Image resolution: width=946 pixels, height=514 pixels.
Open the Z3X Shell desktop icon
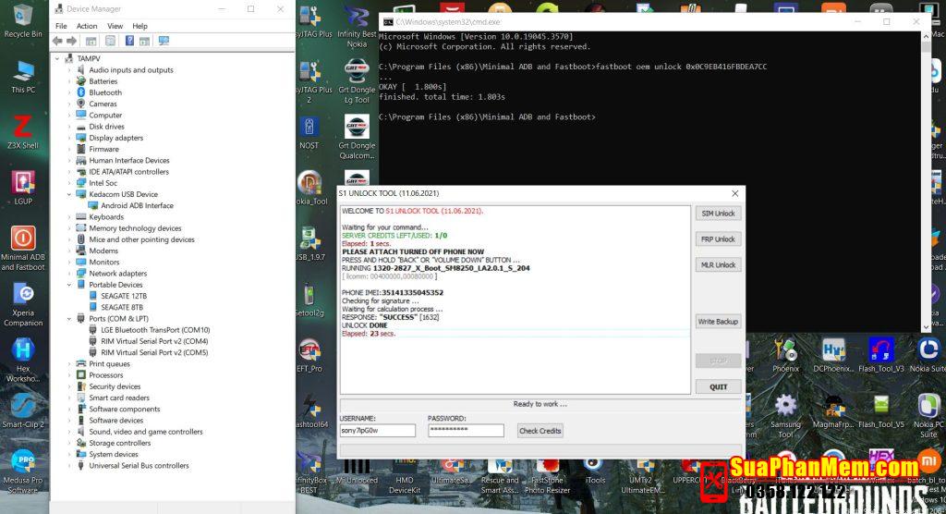(x=23, y=128)
